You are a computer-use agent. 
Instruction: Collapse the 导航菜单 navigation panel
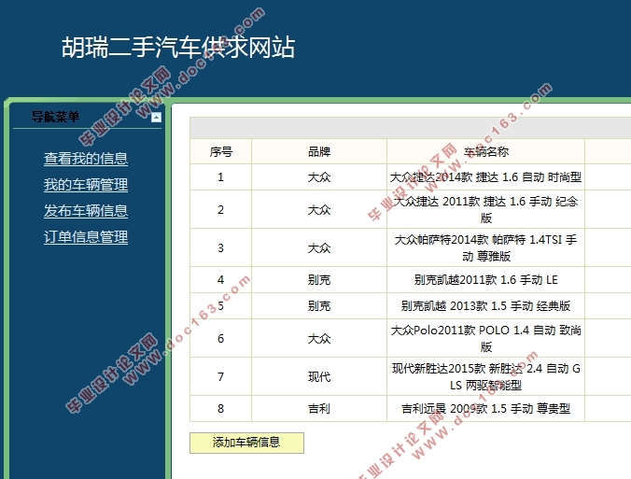click(156, 118)
